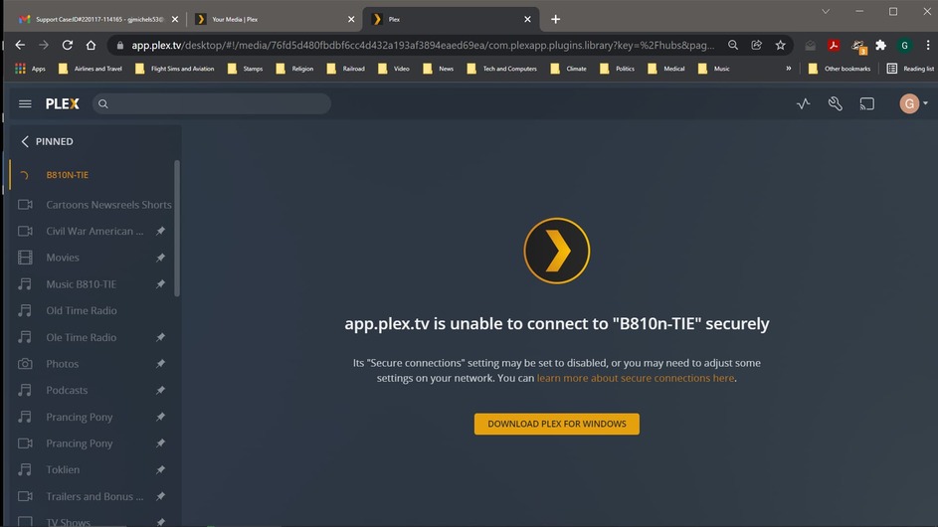Open the Railroad bookmark folder
The width and height of the screenshot is (938, 527).
tap(346, 69)
